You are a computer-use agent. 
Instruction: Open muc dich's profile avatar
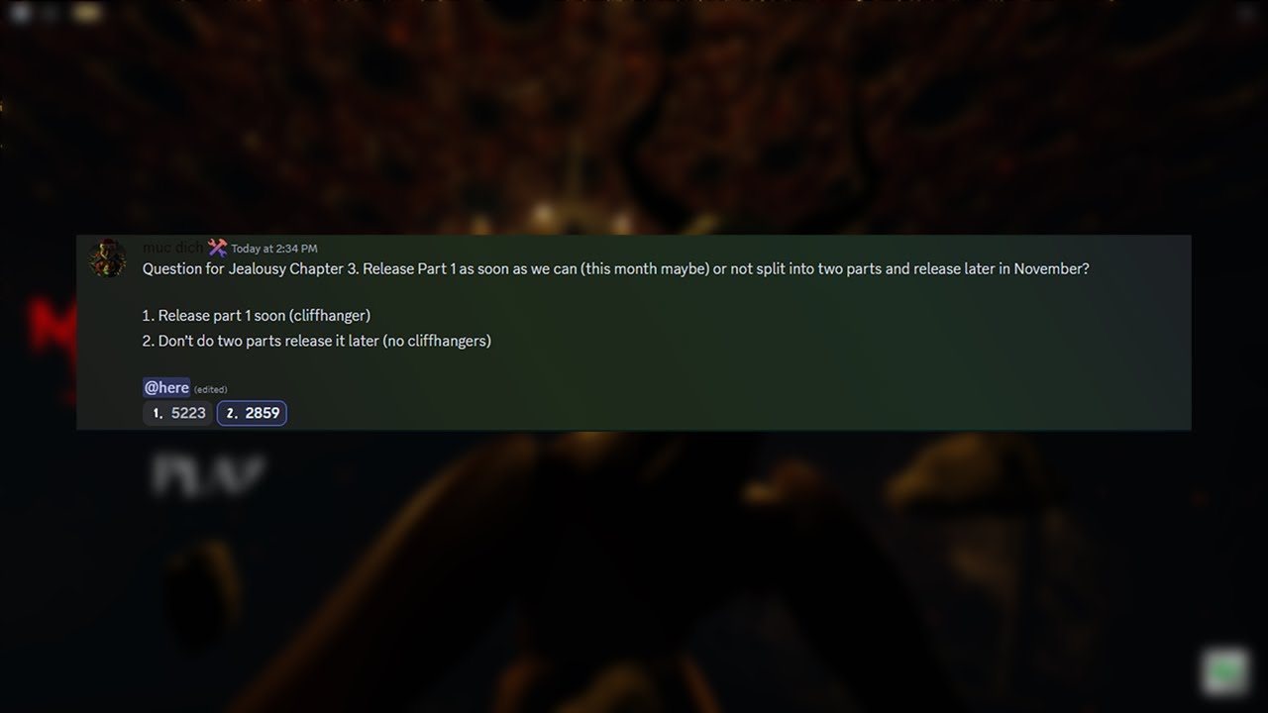(107, 258)
